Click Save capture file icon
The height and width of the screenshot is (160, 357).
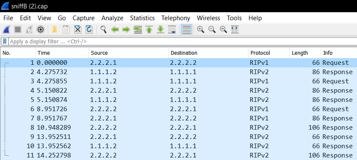[x=66, y=29]
